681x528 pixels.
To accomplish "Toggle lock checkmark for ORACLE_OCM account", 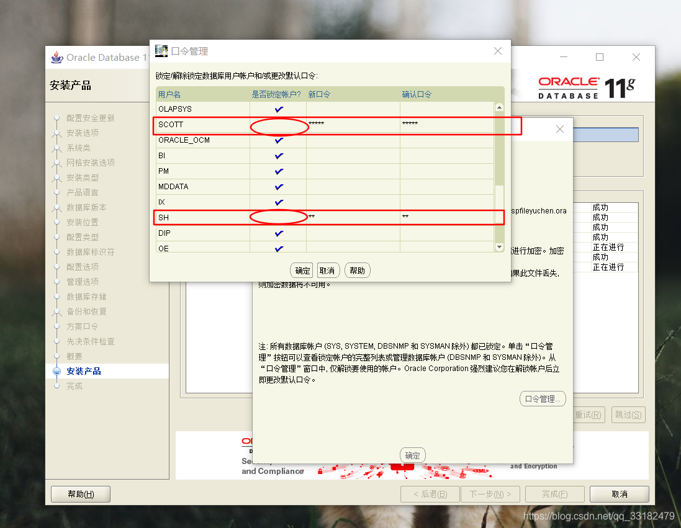I will (279, 140).
